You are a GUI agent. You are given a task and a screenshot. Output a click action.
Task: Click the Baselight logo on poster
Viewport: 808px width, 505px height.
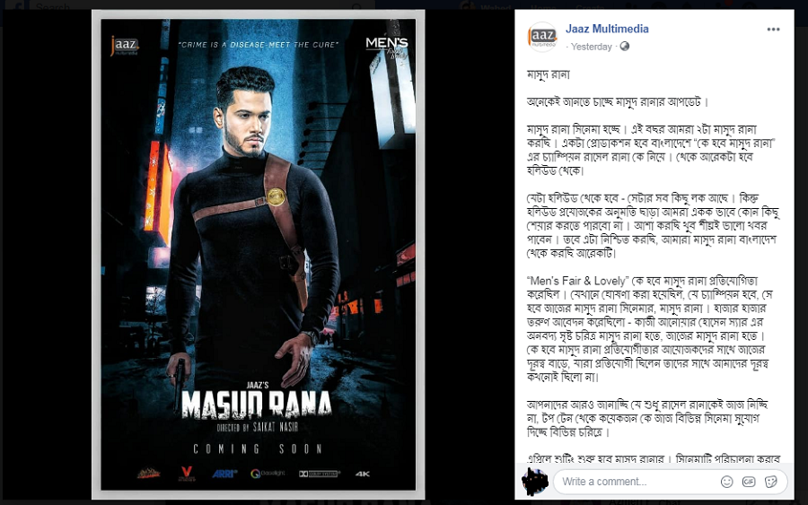click(268, 473)
